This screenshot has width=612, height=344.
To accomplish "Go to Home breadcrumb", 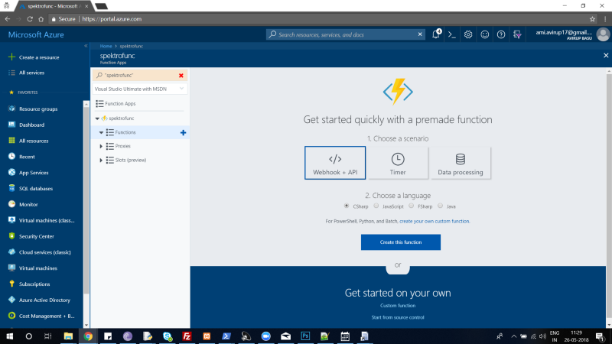I will tap(106, 46).
